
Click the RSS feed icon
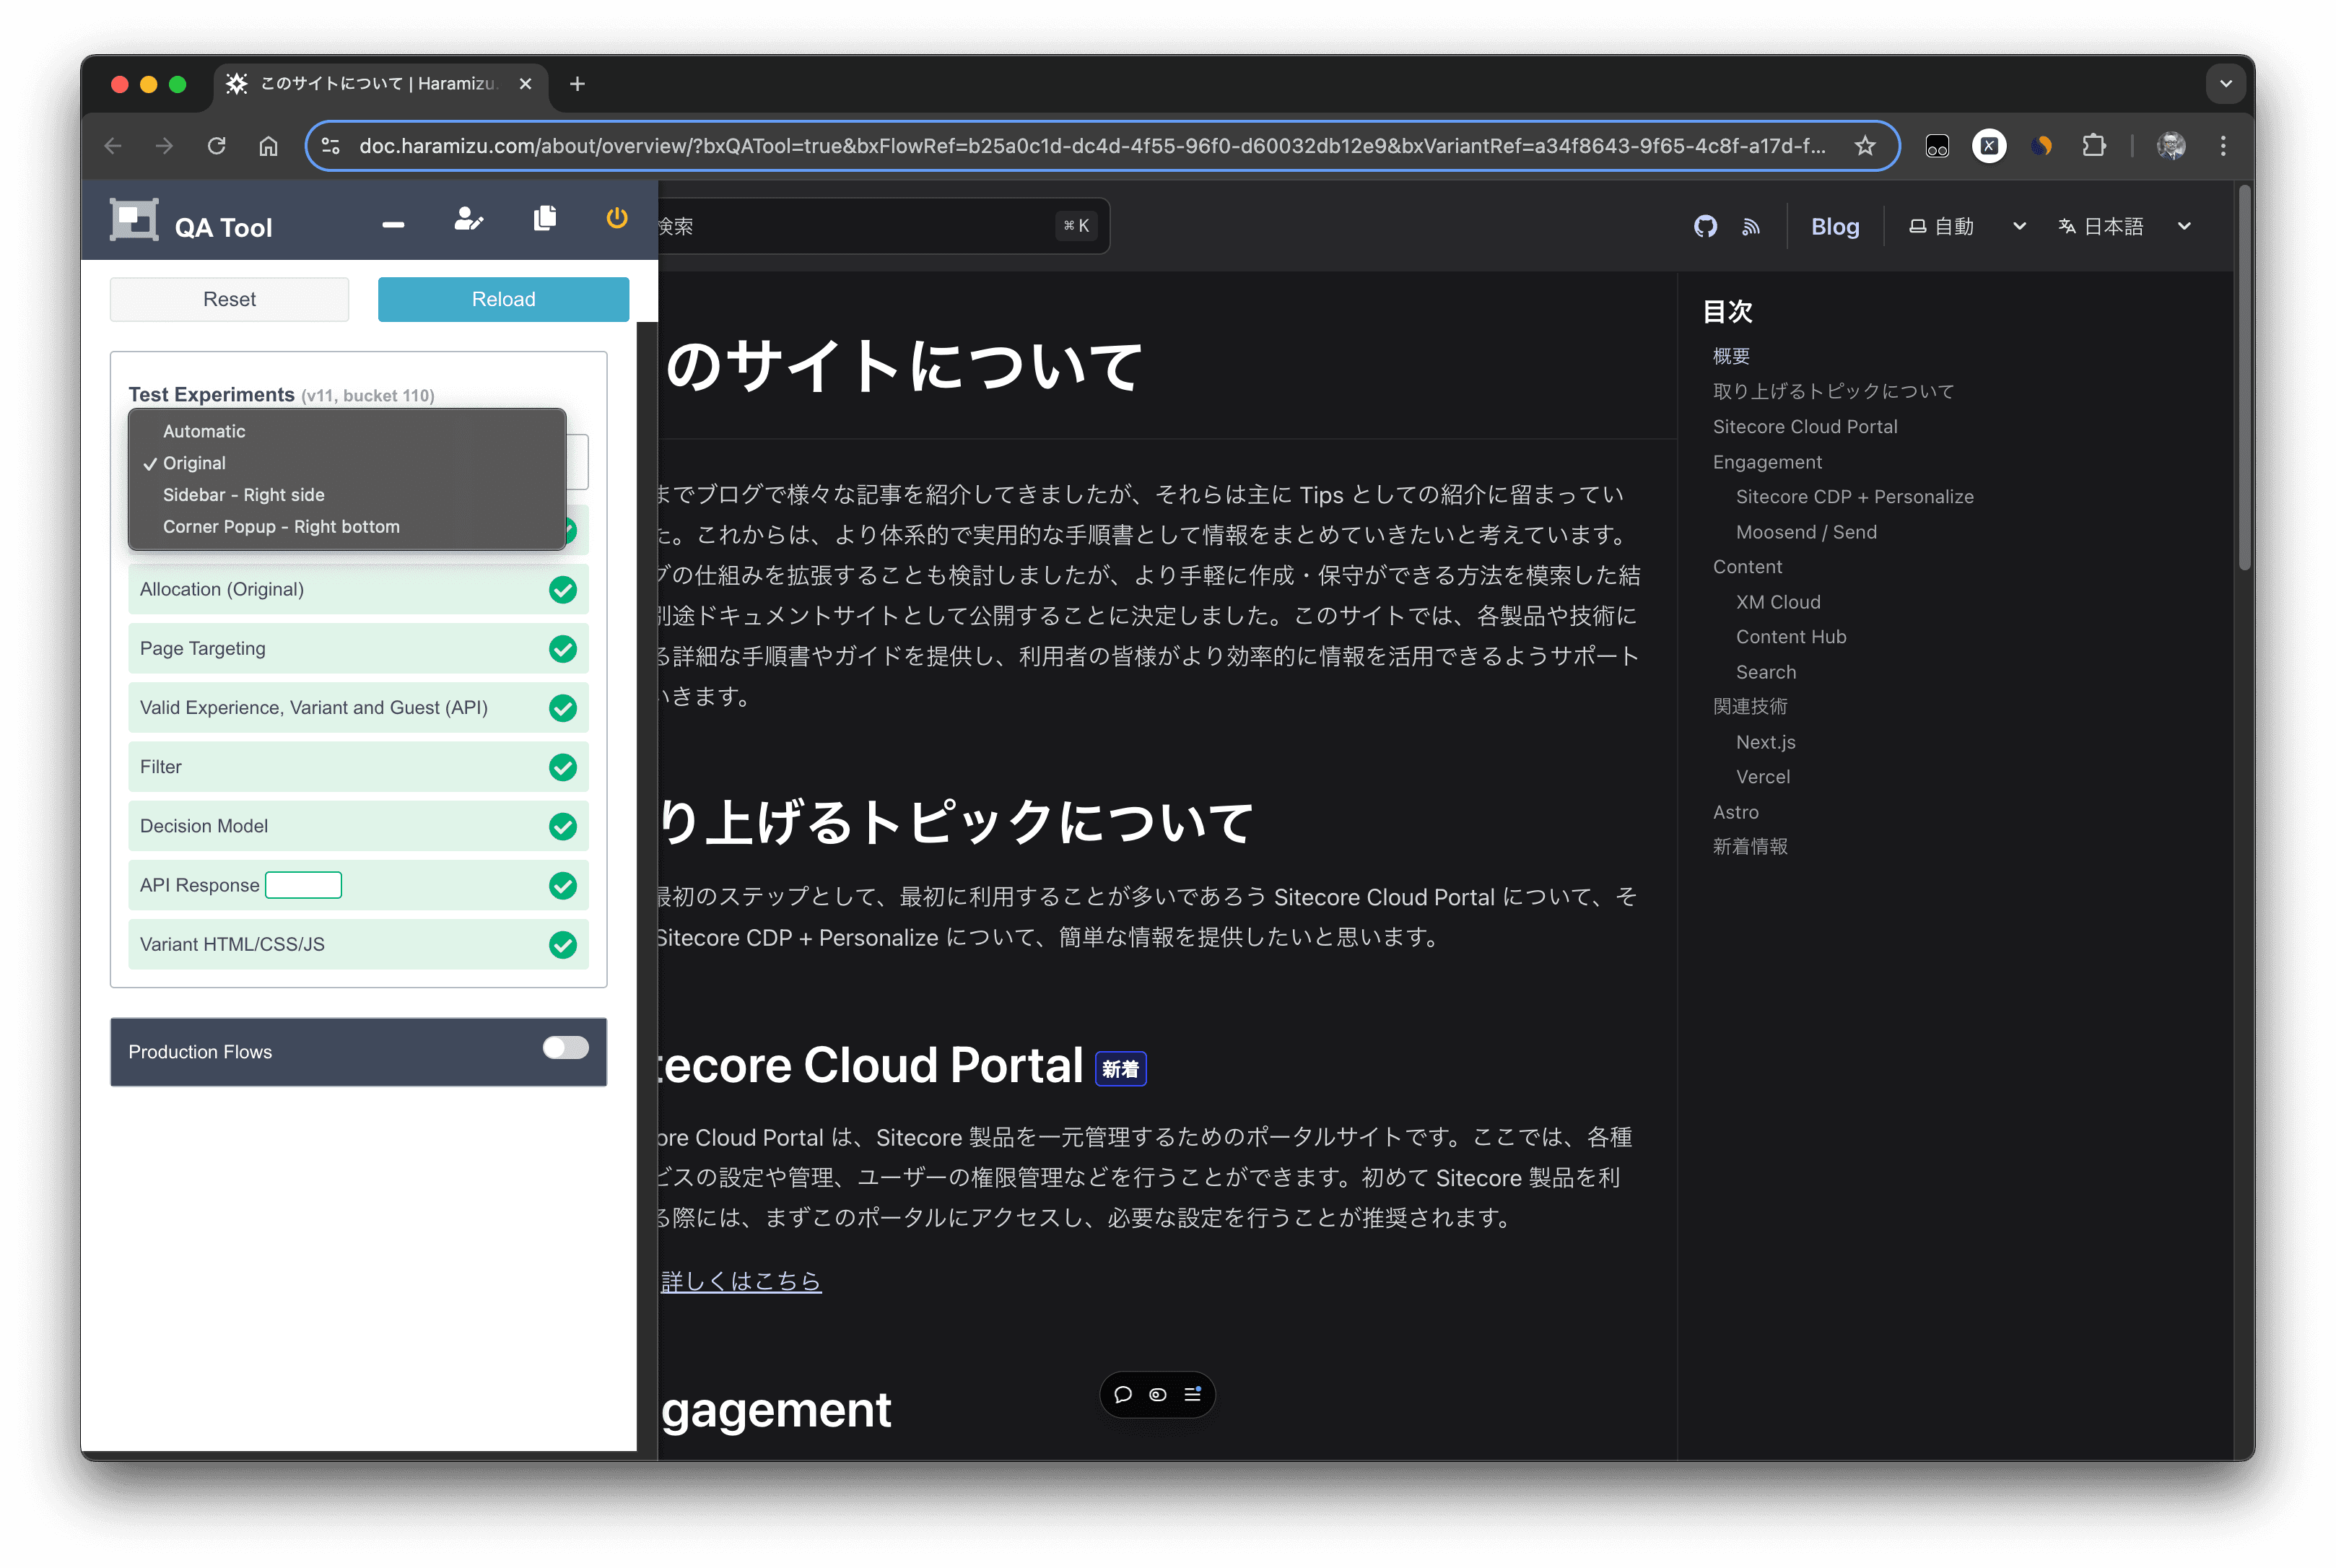(x=1751, y=227)
